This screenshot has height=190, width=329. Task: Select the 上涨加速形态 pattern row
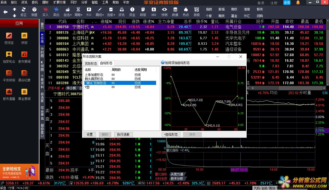(120, 75)
